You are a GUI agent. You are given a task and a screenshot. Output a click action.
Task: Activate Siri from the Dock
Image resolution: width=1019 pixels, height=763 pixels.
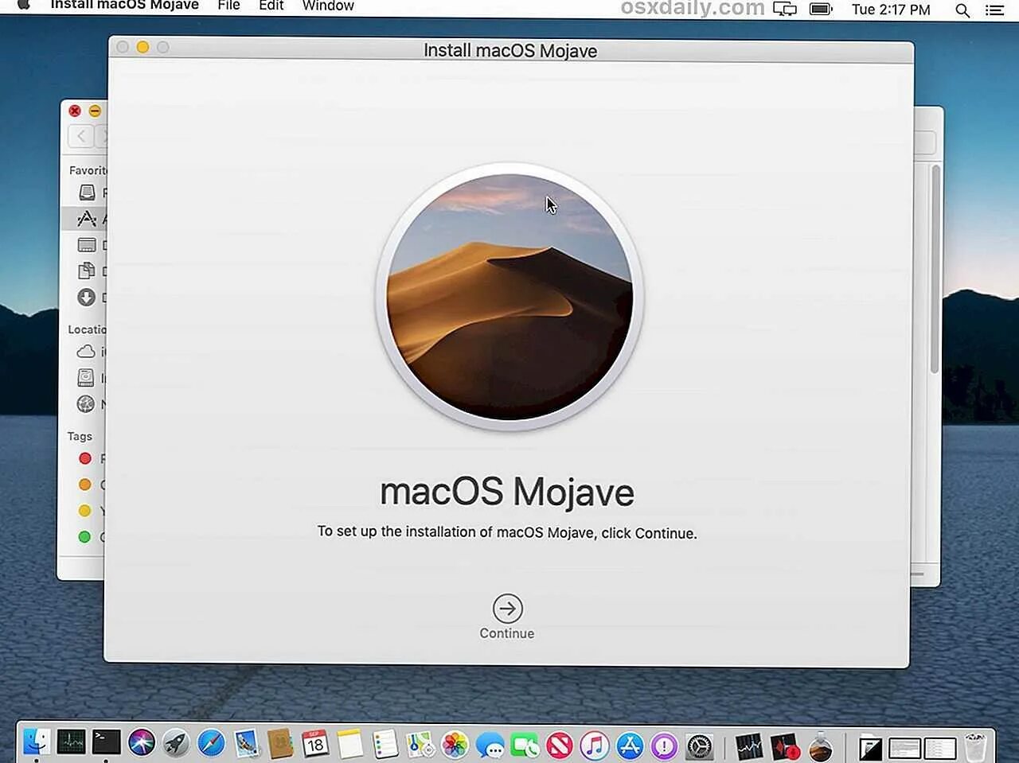142,743
